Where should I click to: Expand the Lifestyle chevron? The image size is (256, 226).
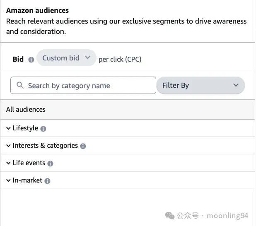tap(8, 128)
